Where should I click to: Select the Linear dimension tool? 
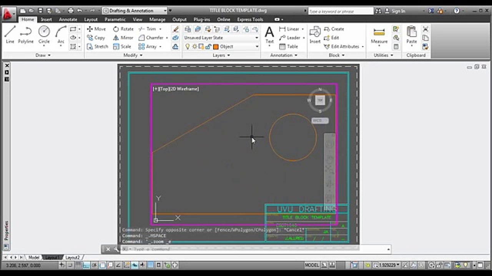(289, 29)
